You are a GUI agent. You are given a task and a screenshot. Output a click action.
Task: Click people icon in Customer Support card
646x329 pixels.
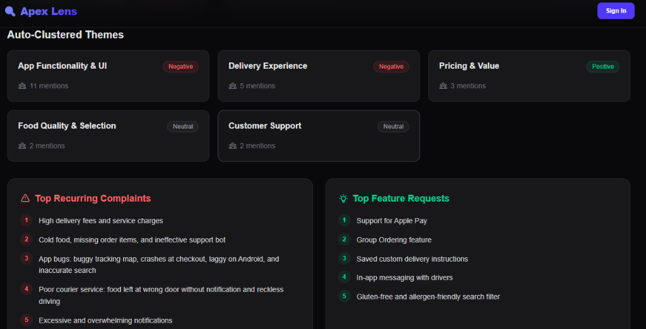tap(233, 146)
